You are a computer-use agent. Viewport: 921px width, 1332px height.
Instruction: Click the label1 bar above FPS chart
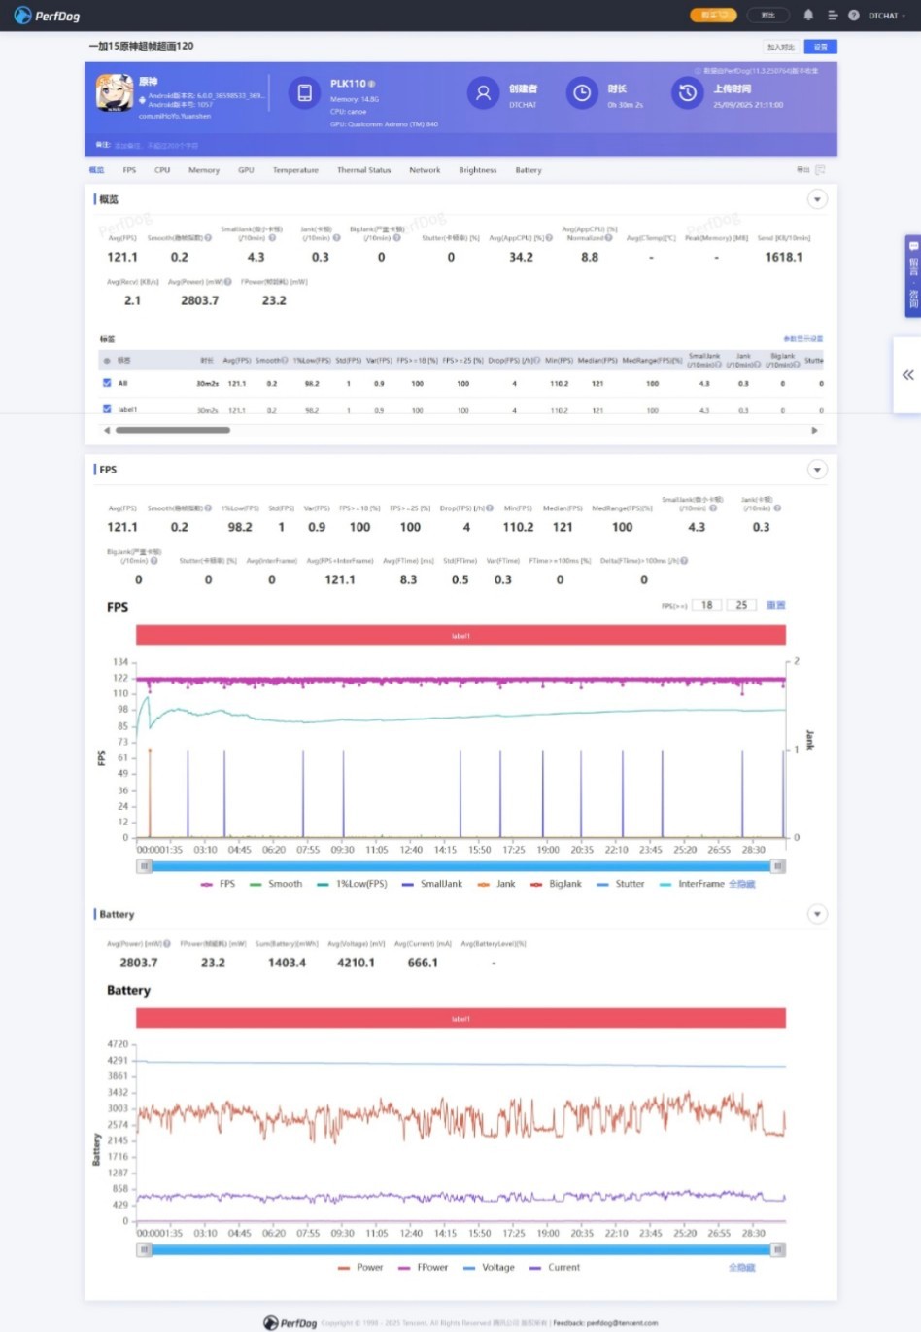tap(460, 635)
